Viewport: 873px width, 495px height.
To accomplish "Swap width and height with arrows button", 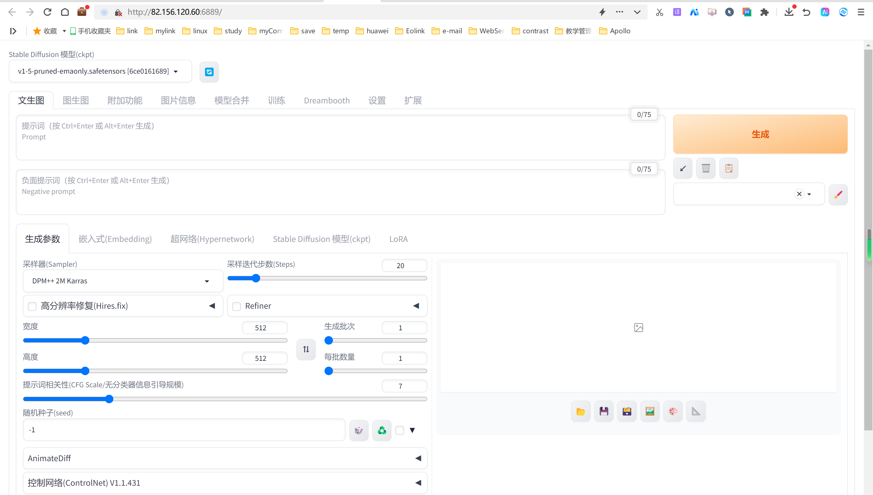I will [x=306, y=349].
